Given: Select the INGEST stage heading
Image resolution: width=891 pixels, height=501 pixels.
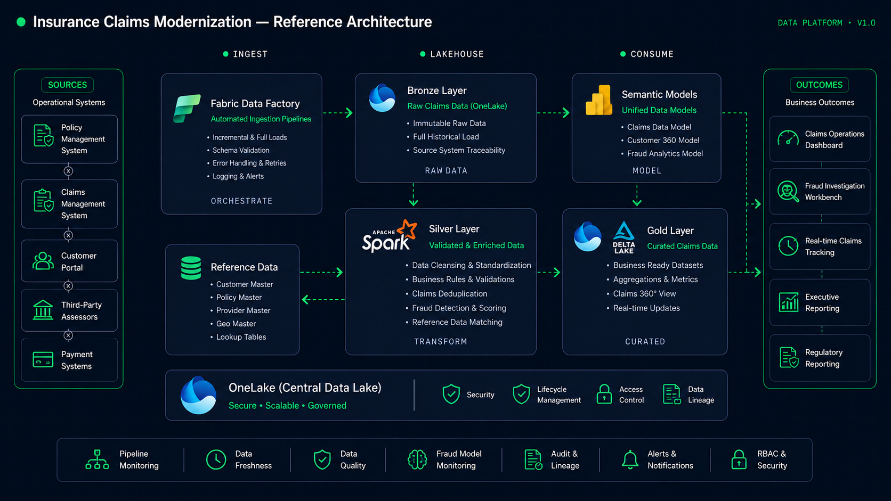Looking at the screenshot, I should [x=250, y=54].
